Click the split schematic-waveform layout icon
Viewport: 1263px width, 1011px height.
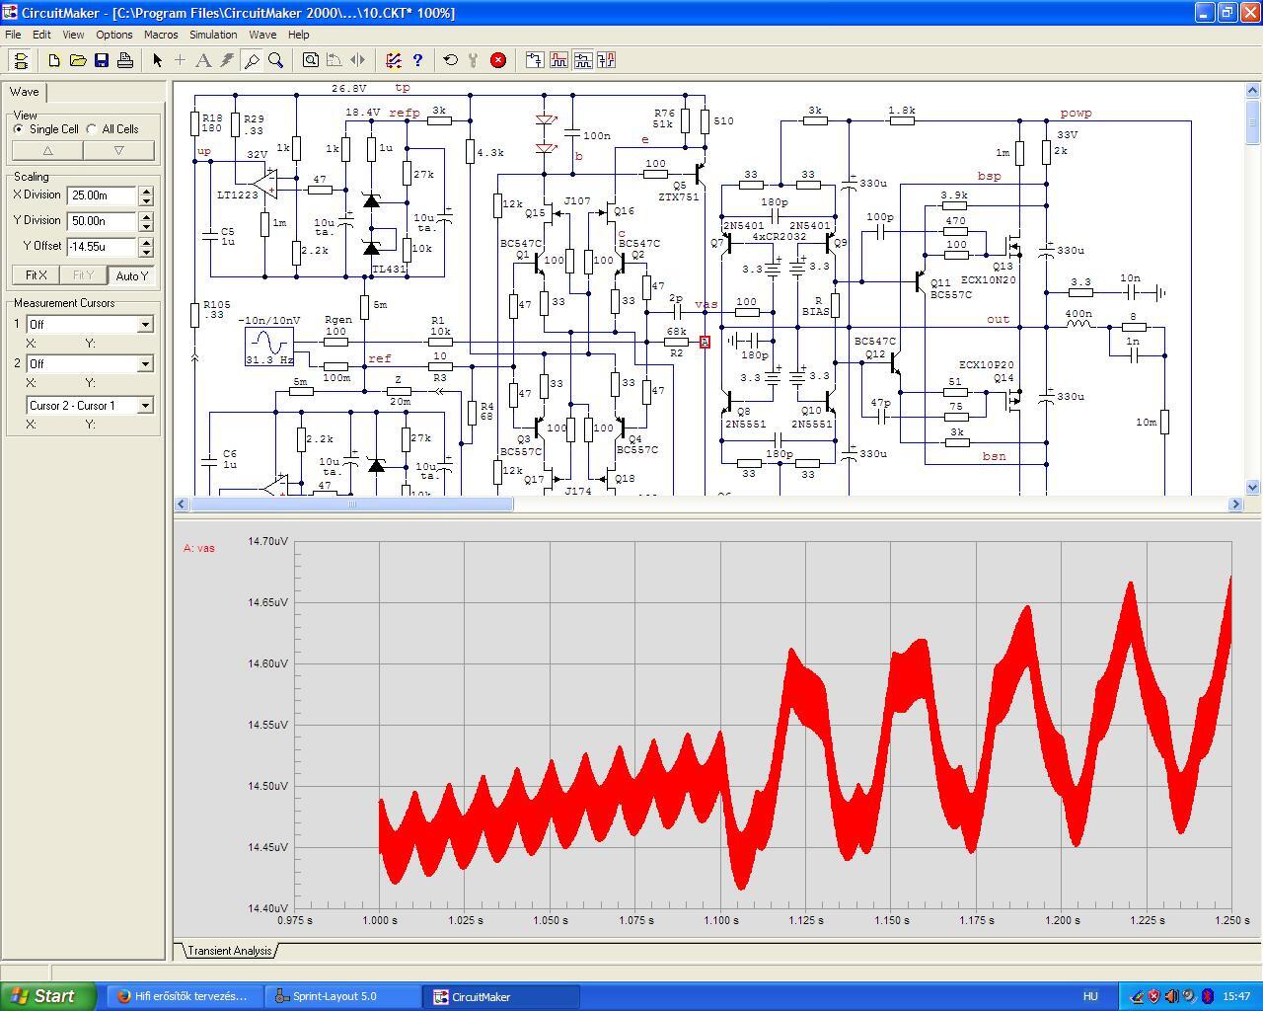582,60
